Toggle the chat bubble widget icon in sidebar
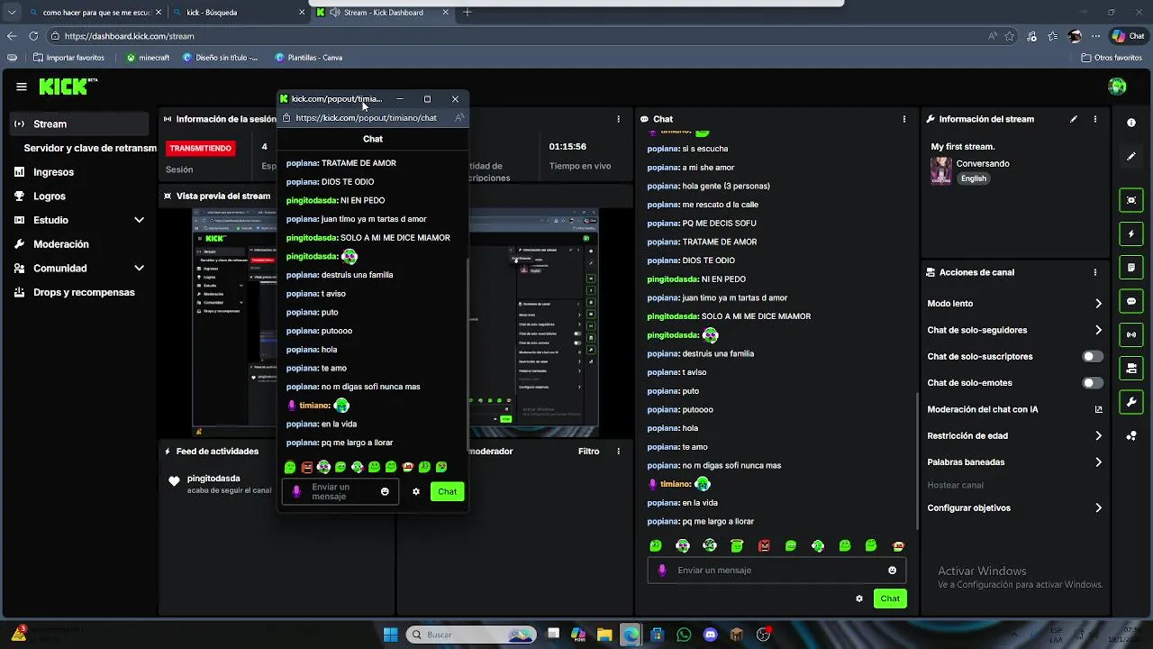This screenshot has height=649, width=1153. pyautogui.click(x=1131, y=301)
